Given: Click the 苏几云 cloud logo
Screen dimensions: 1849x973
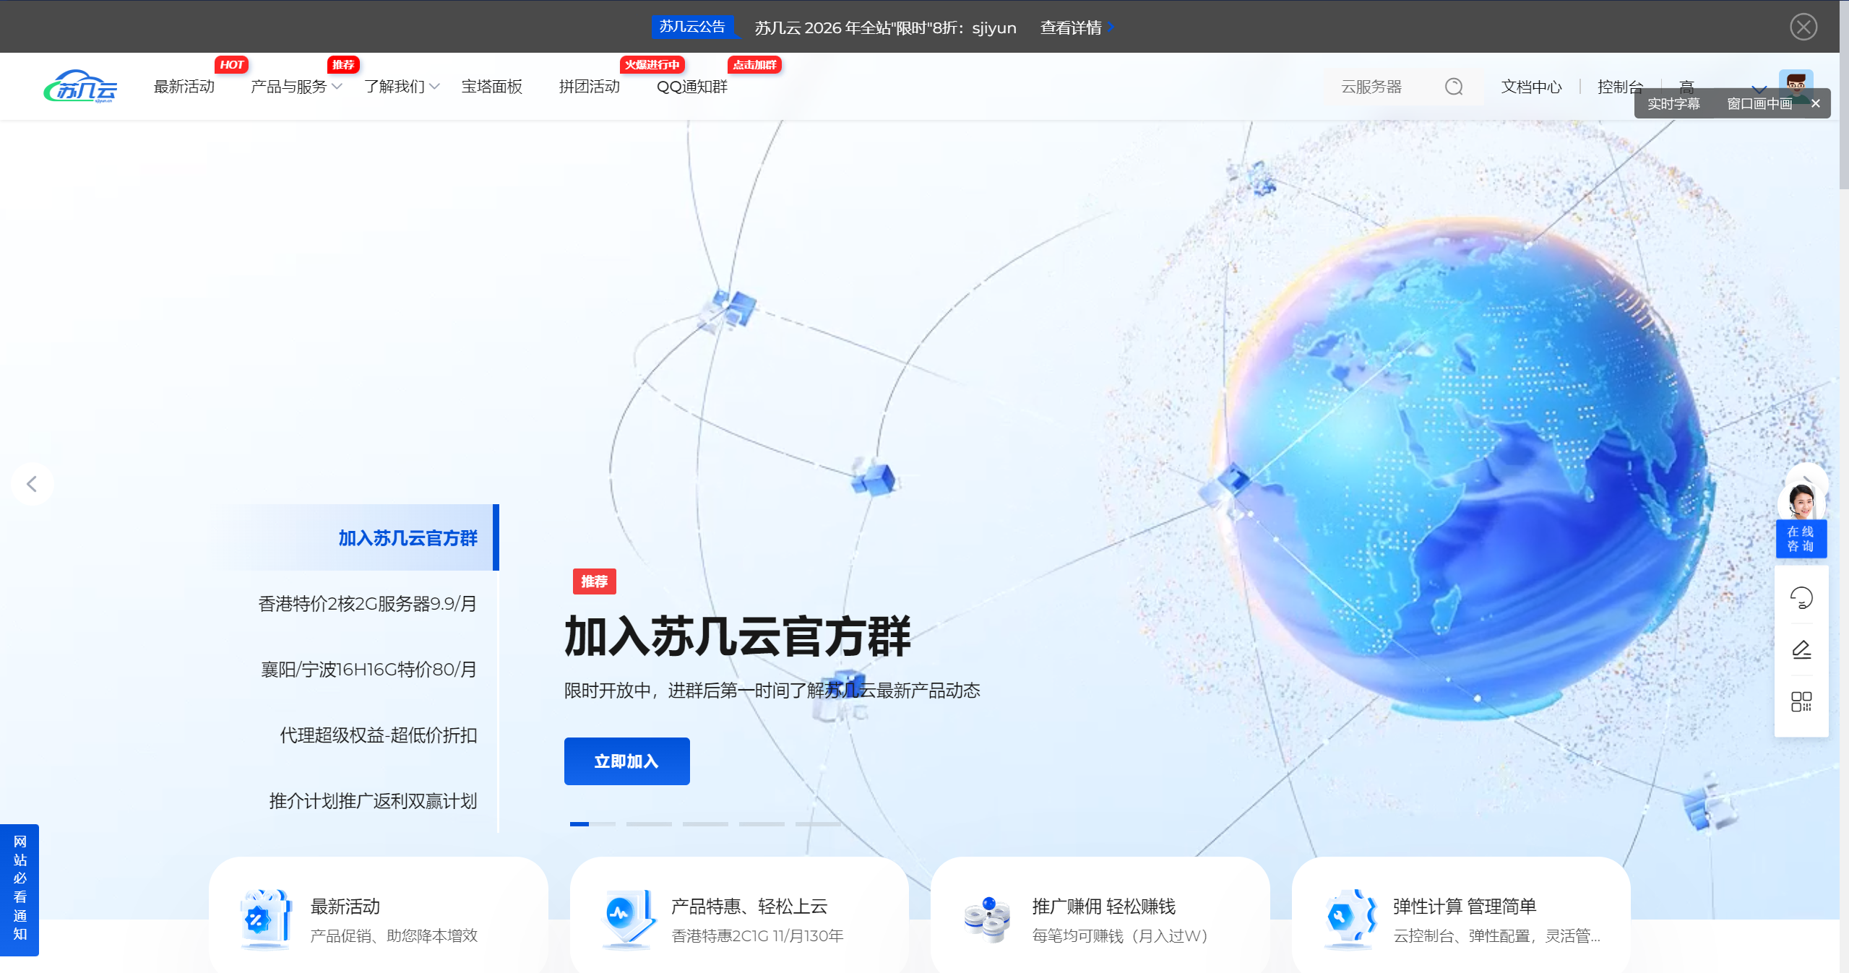Looking at the screenshot, I should 80,87.
